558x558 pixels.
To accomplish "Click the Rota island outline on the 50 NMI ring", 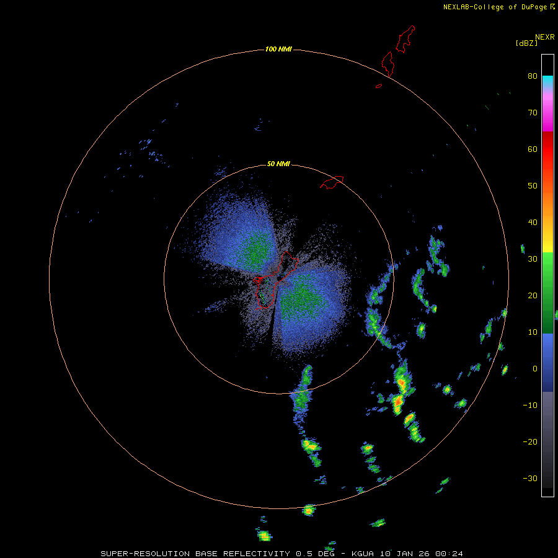I will coord(332,182).
